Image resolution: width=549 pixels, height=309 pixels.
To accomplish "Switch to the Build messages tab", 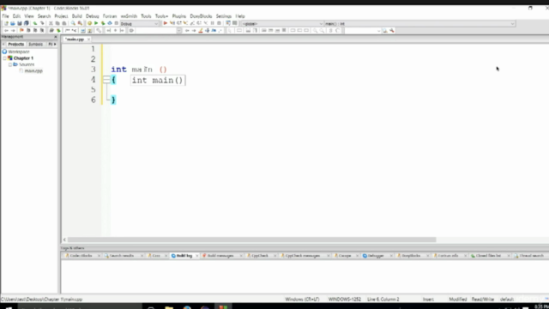I will [220, 256].
